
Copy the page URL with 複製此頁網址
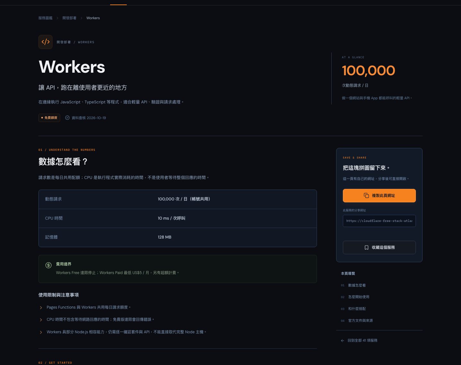point(379,196)
